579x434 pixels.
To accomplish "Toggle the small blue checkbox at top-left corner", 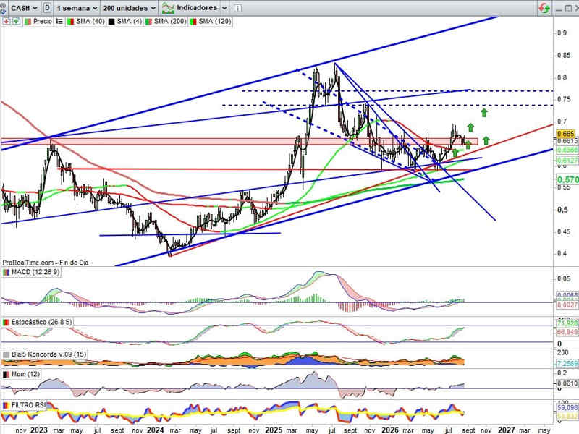I will tap(3, 12).
